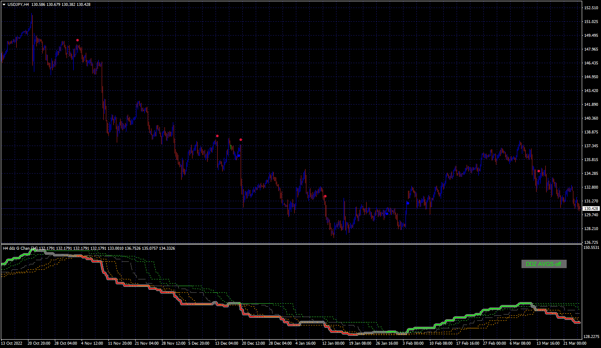Click the 13 Oct 2022 date label

point(11,343)
